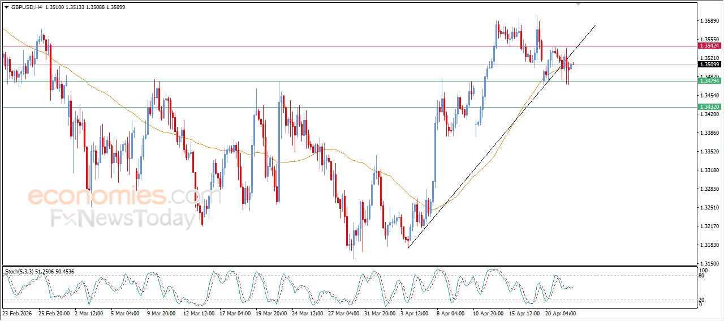Click the 1.35890 value on price axis
This screenshot has height=321, width=724.
[x=709, y=21]
